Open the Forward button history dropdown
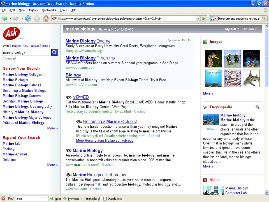 22,19
